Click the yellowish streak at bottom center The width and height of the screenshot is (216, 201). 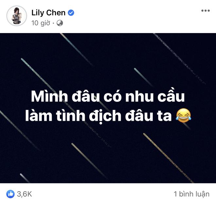tap(89, 161)
